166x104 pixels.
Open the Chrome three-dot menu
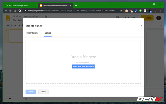click(x=161, y=11)
